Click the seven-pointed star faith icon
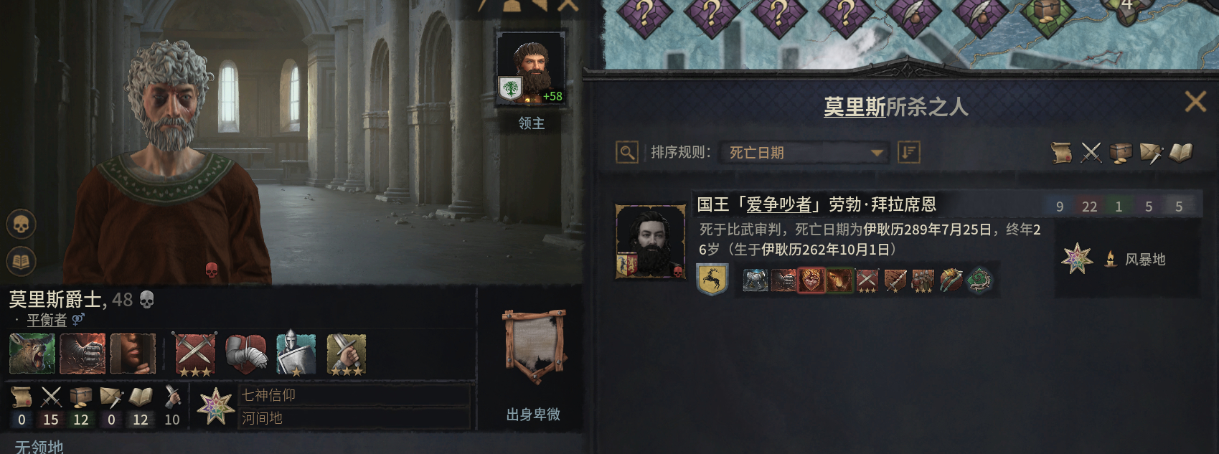1219x454 pixels. [x=215, y=406]
